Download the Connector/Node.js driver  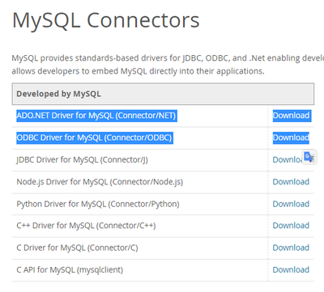pos(291,182)
